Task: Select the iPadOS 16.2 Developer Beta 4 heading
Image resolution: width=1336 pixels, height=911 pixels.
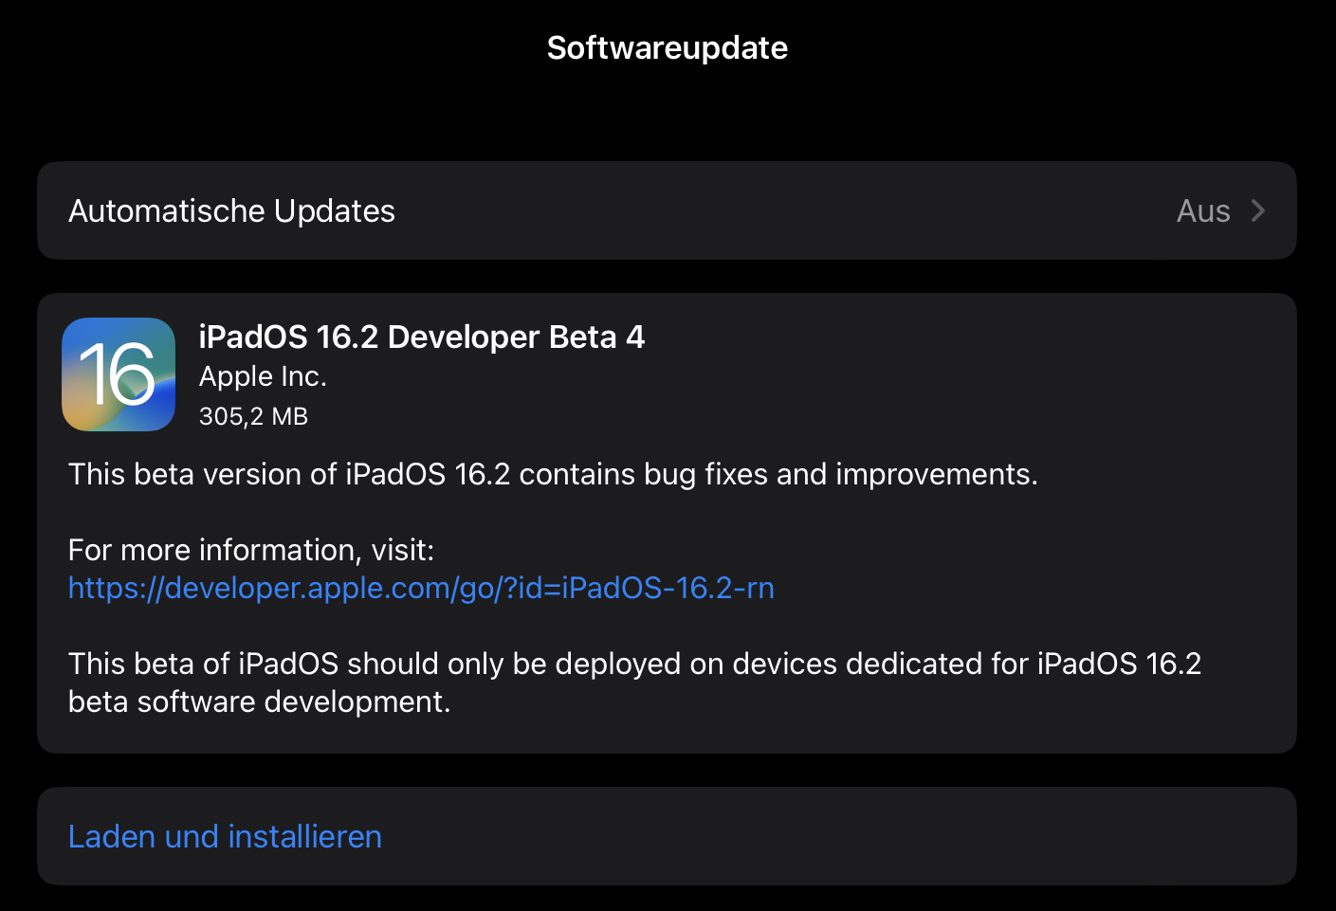Action: [x=422, y=337]
